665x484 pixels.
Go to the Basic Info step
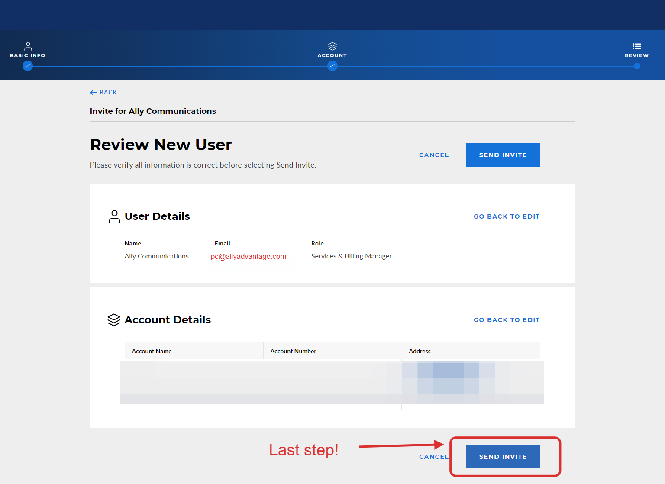pos(28,55)
